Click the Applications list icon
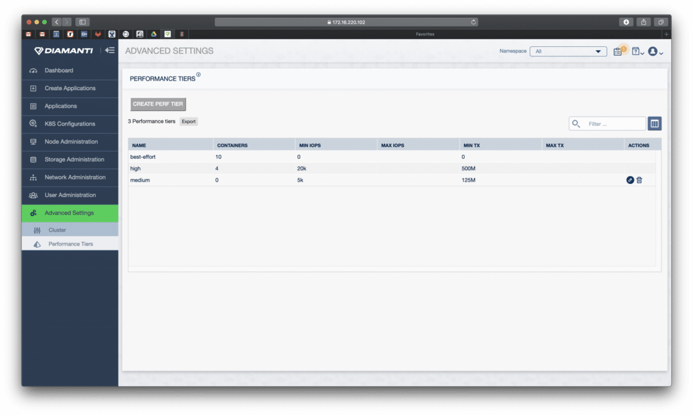This screenshot has width=693, height=415. tap(33, 106)
